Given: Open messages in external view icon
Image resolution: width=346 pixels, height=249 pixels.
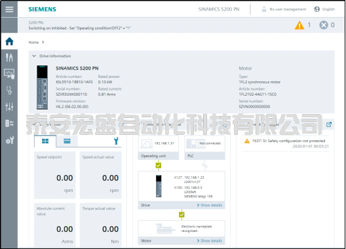Looking at the screenshot, I should click(329, 125).
